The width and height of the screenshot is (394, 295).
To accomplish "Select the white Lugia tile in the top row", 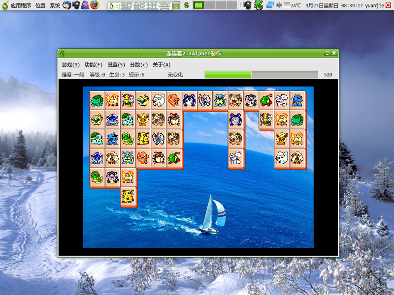I will click(281, 100).
